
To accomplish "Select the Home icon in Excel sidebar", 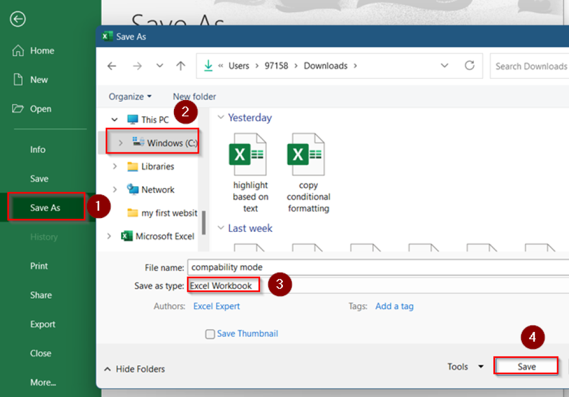I will [19, 51].
